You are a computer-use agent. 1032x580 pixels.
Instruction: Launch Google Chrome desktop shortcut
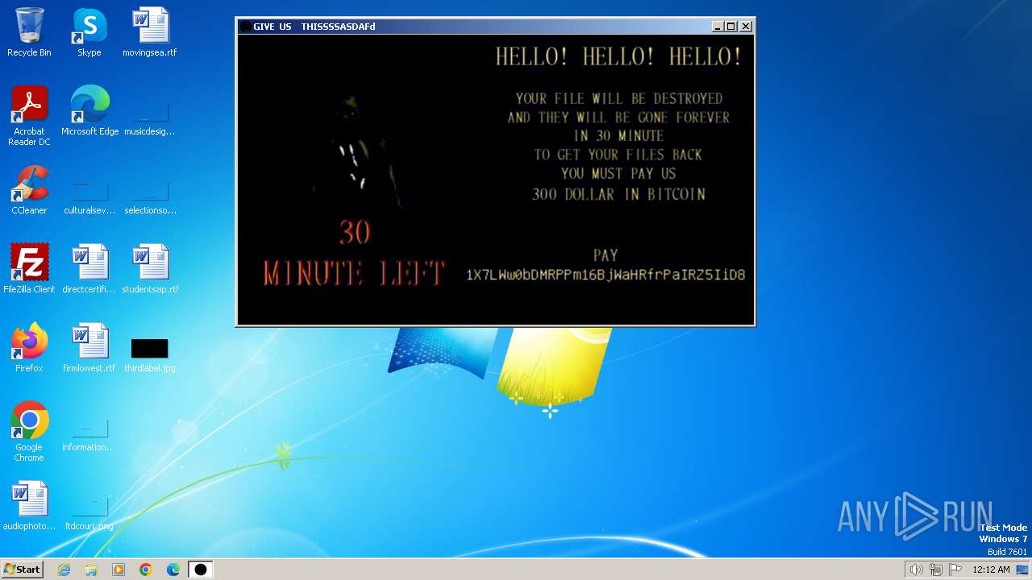tap(29, 432)
